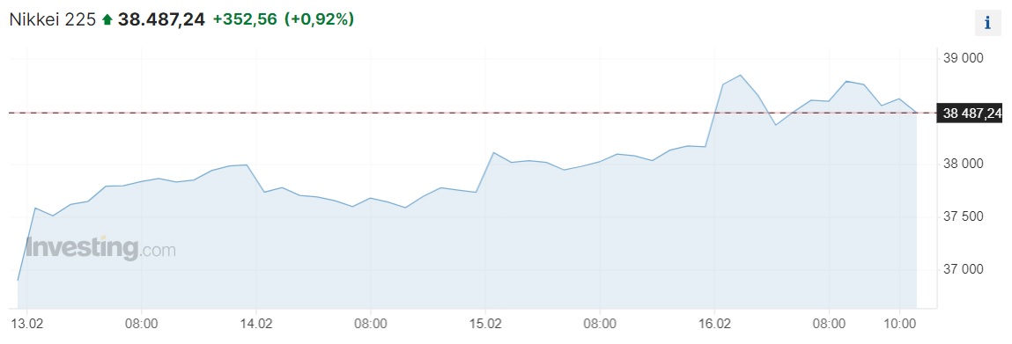The height and width of the screenshot is (344, 1012).
Task: Click the 38.487,24 current price value
Action: coord(161,20)
